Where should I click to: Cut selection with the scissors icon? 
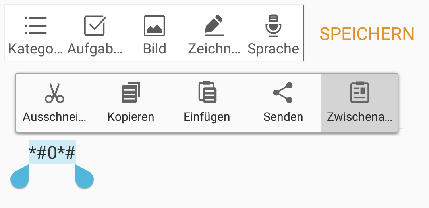point(54,93)
